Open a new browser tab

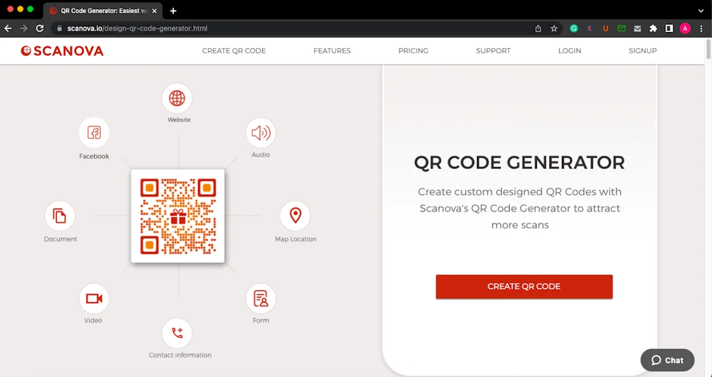[173, 10]
